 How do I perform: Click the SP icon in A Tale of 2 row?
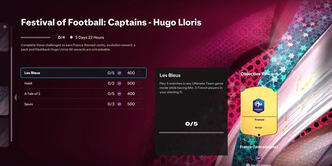(x=119, y=94)
